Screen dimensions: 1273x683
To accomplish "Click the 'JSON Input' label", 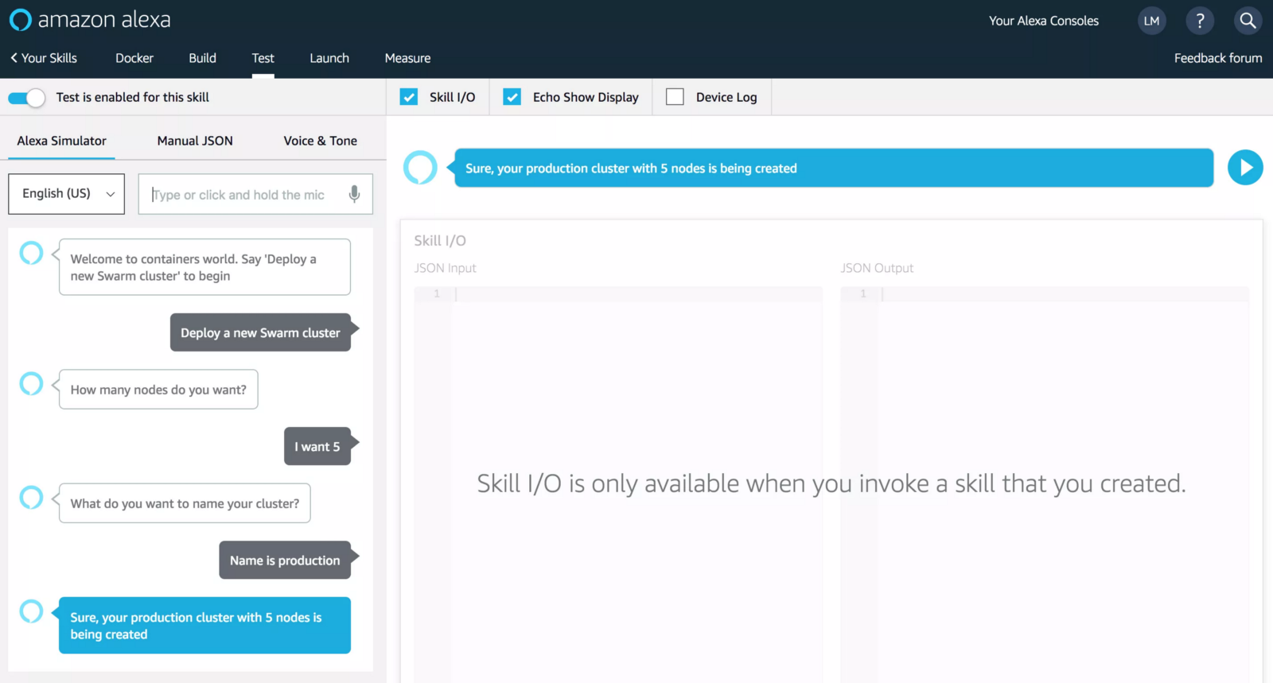I will [446, 268].
